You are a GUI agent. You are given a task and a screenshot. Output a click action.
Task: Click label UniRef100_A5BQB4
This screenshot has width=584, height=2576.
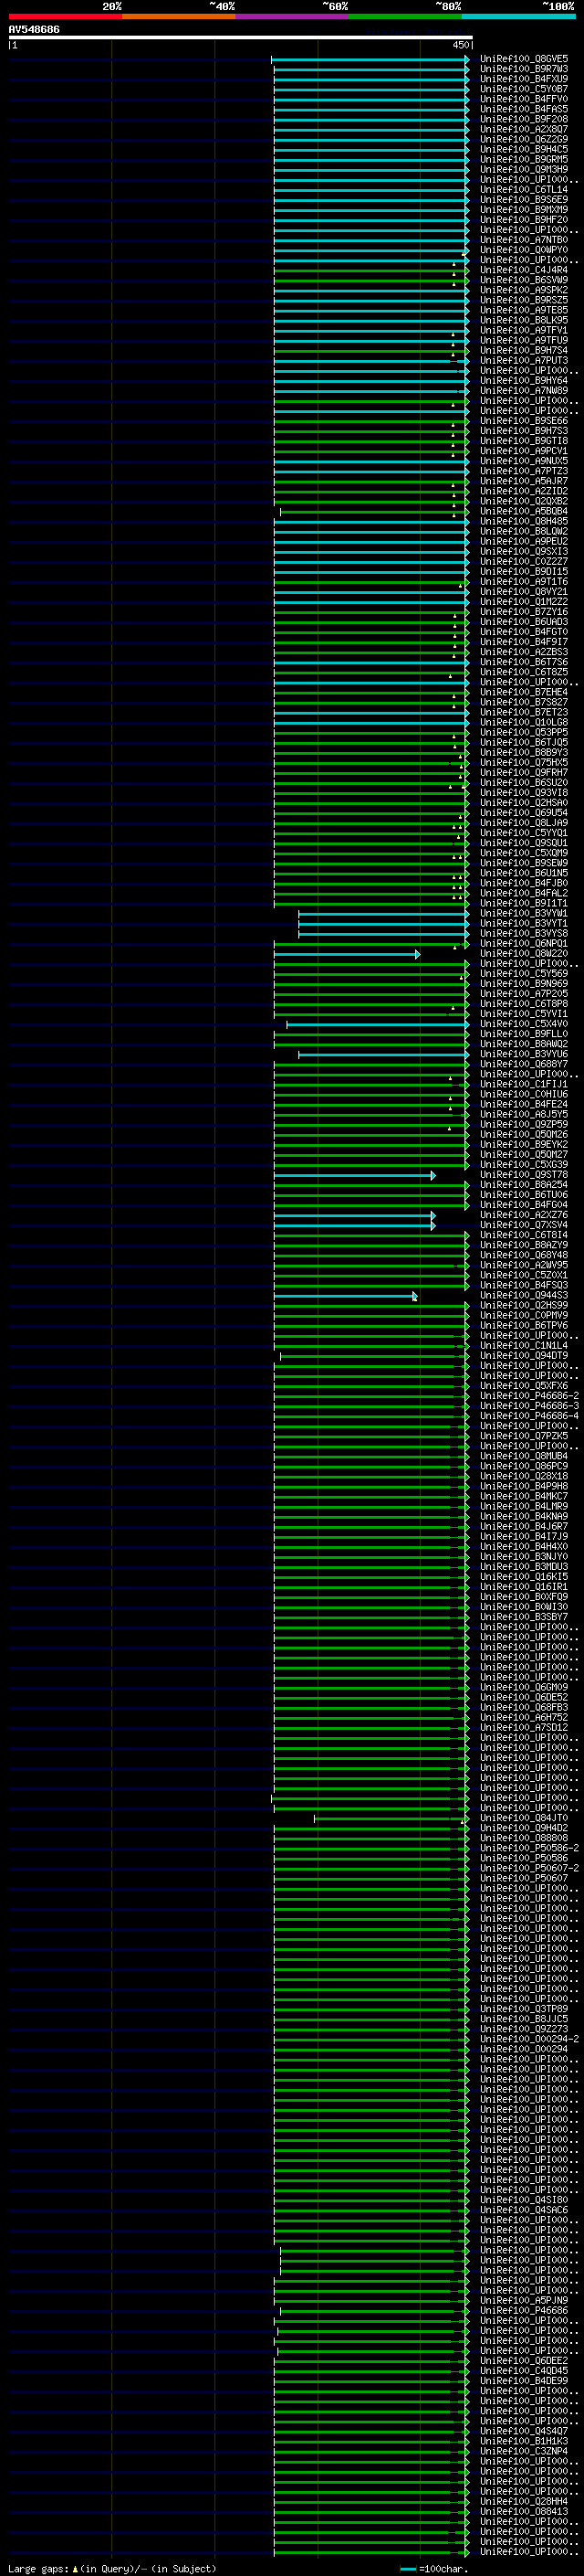(x=524, y=511)
